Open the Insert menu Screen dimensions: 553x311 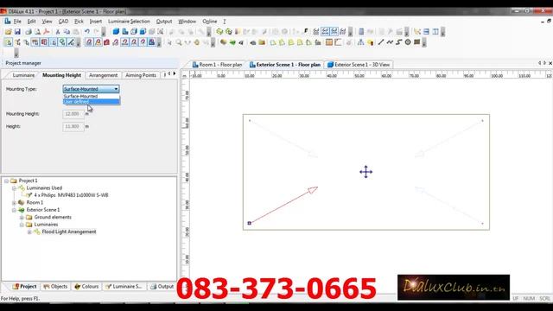point(96,22)
